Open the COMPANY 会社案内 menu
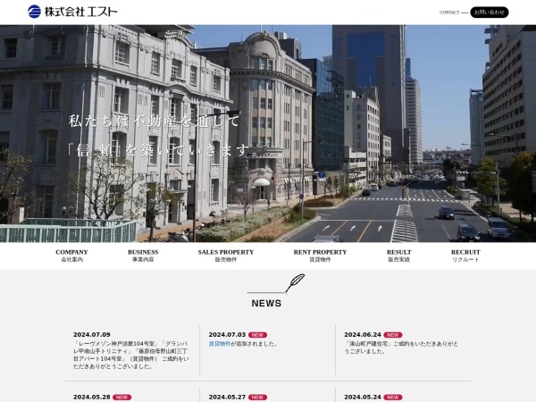 (71, 255)
